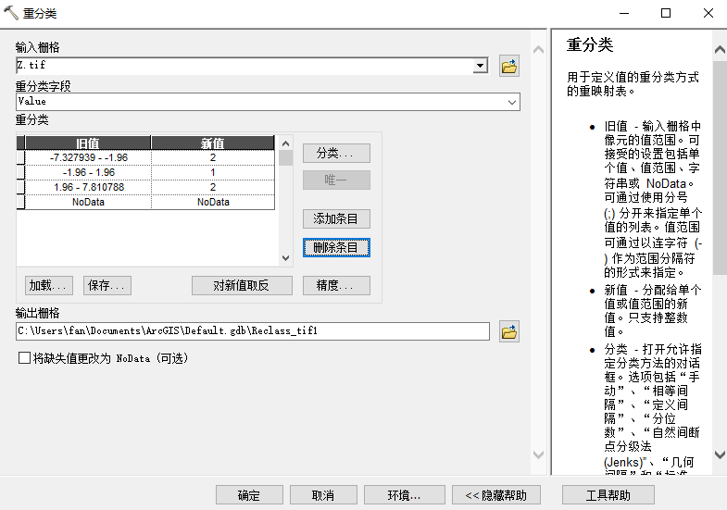
Task: Select the NoData old value cell
Action: 88,202
